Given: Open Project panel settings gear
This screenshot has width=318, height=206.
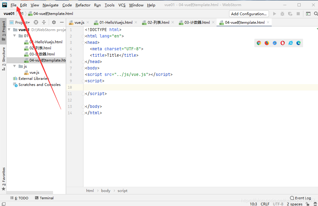Looking at the screenshot, I should [54, 22].
